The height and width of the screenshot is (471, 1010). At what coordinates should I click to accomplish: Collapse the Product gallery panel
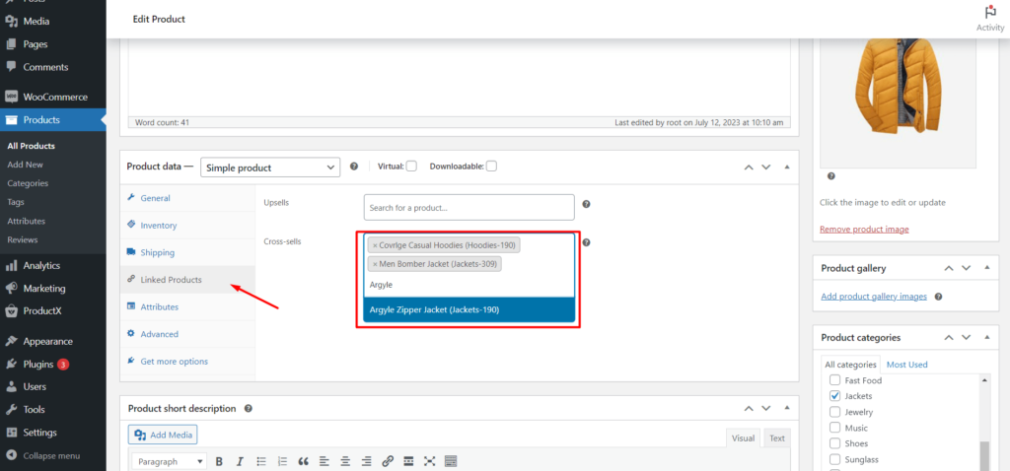986,268
